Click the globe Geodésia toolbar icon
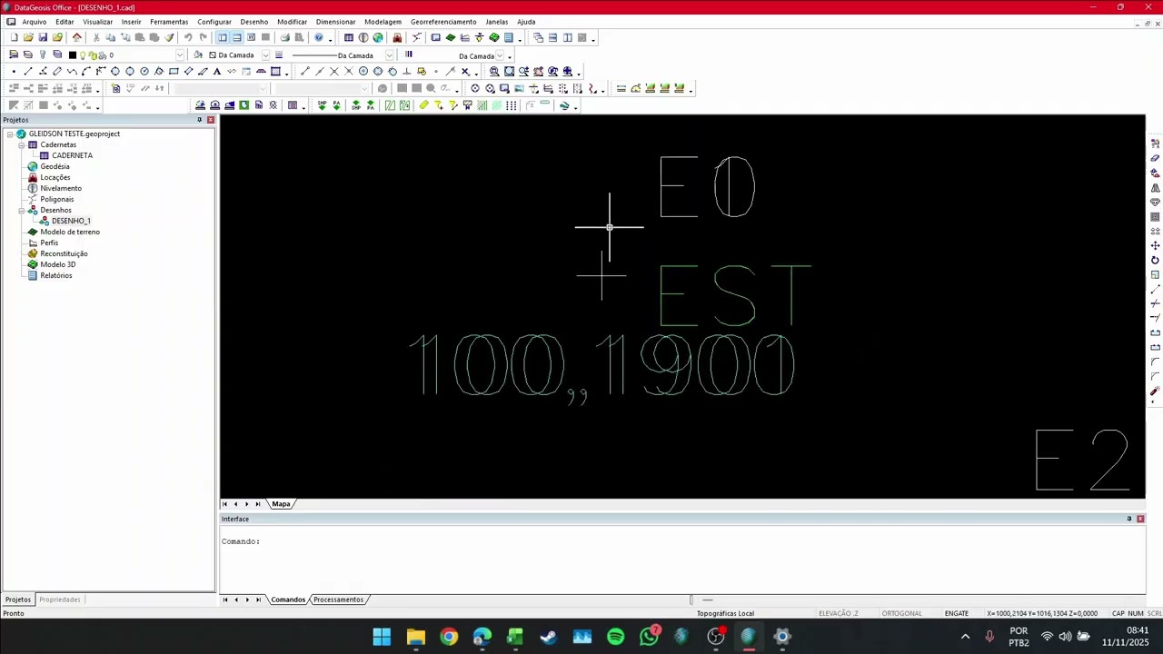 tap(378, 37)
